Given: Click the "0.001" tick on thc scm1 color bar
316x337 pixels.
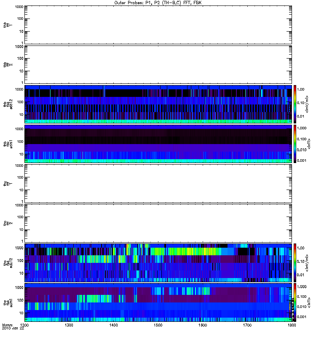Looking at the screenshot, I should coord(302,317).
